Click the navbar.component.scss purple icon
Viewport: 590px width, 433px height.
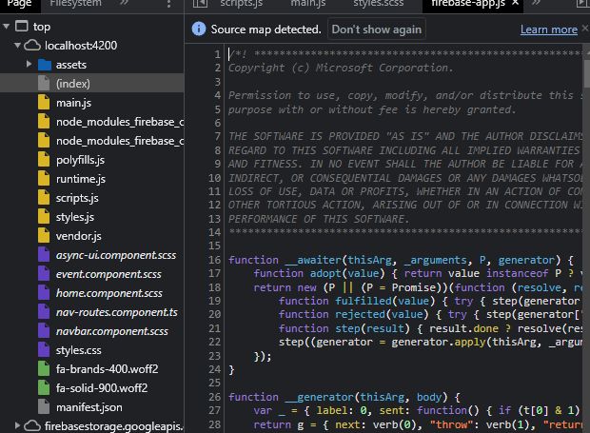[44, 331]
